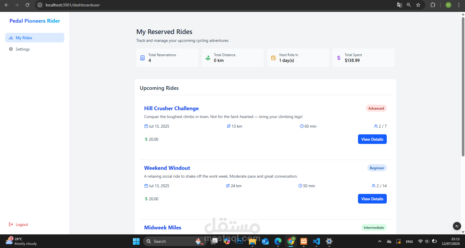This screenshot has width=465, height=248.
Task: Bookmark this page with the star icon
Action: coord(418,5)
